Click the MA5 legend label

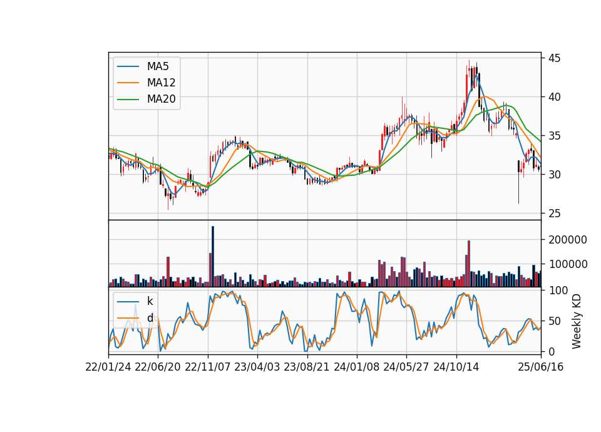tap(158, 66)
